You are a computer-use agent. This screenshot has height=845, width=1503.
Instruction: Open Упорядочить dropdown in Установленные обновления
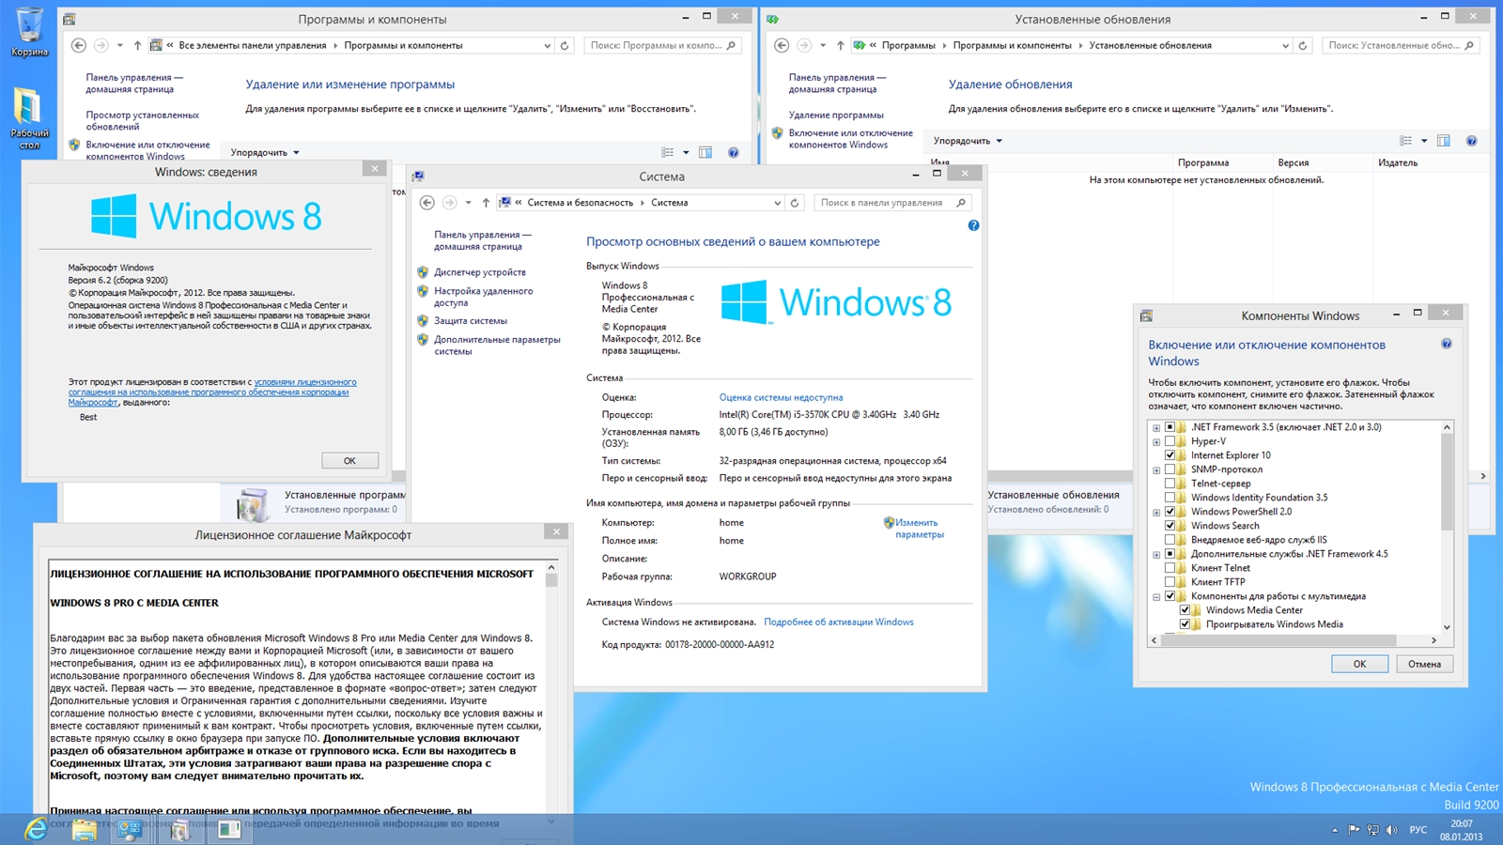(968, 141)
